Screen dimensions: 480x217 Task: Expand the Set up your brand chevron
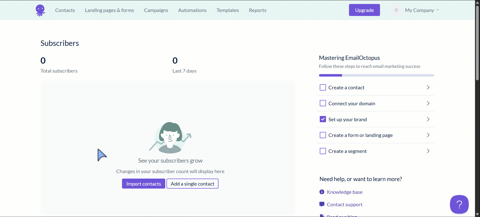[428, 119]
